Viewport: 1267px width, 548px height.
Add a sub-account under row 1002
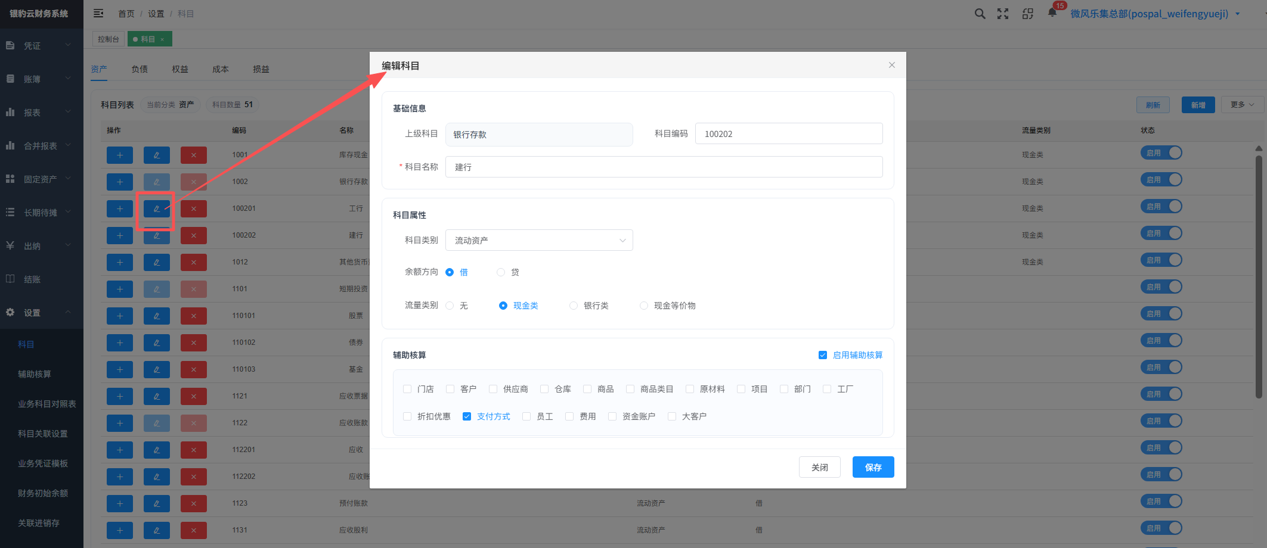[120, 182]
